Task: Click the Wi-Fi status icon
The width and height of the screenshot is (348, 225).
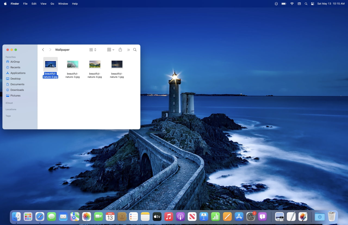Action: coord(292,4)
